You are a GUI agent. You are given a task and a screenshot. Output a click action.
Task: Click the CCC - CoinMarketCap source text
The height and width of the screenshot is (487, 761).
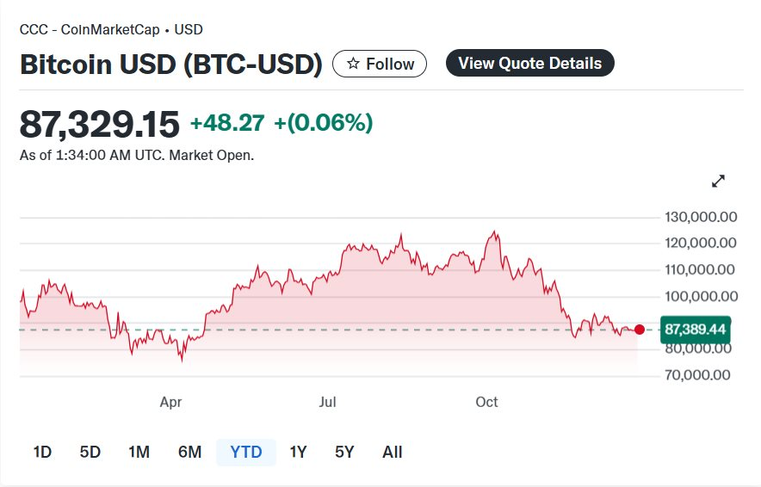click(90, 29)
